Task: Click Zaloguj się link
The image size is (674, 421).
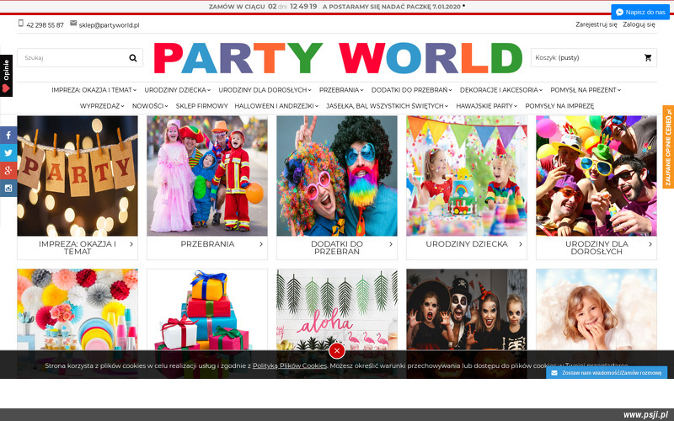Action: tap(639, 24)
